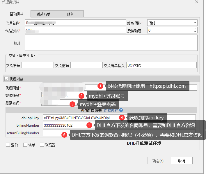Viewport: 206px width, 174px height.
Task: Toggle the 代理对接 checkbox
Action: click(7, 79)
